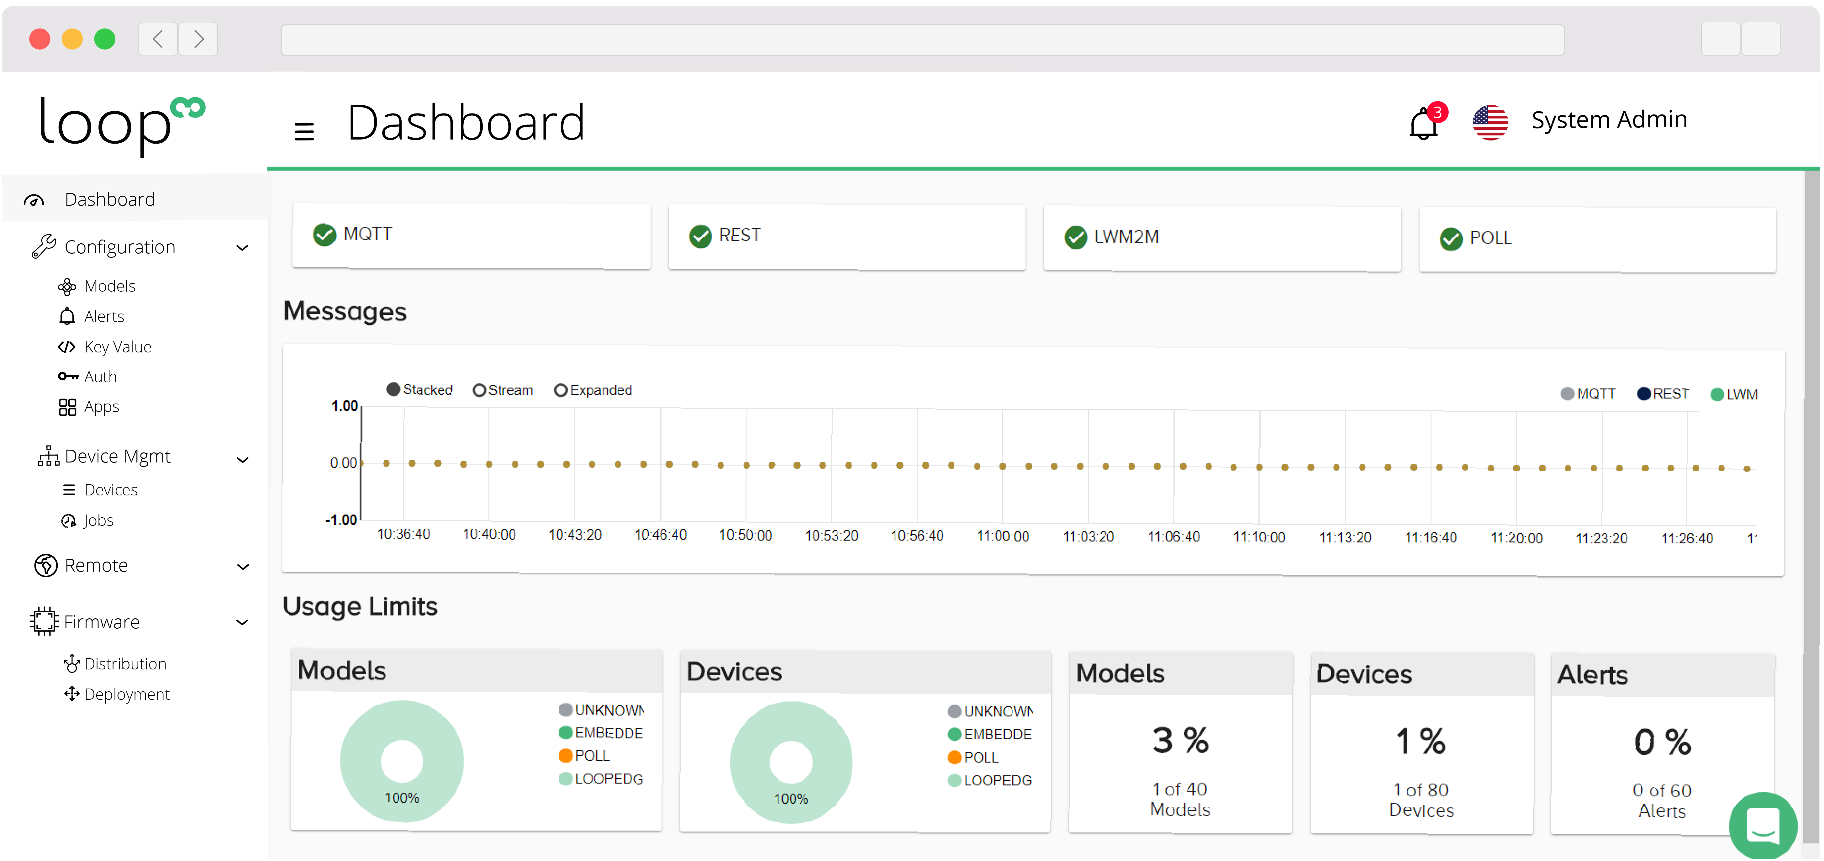Open Alerts under Configuration

click(104, 316)
